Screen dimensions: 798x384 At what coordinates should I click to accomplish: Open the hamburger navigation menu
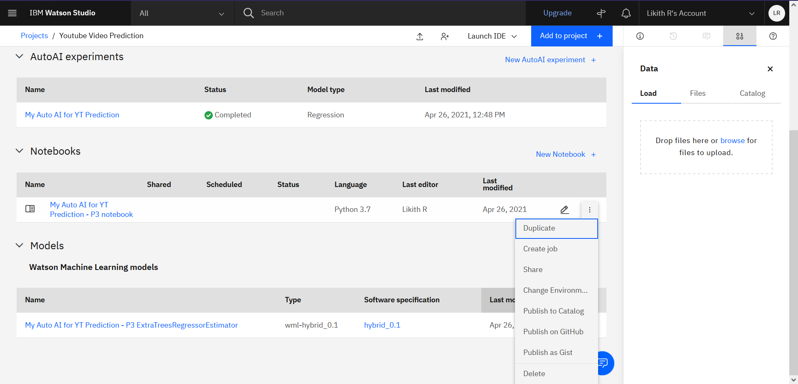coord(12,13)
